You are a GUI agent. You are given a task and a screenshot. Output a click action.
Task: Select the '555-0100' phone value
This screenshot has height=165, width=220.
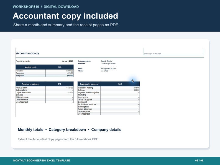(104, 71)
